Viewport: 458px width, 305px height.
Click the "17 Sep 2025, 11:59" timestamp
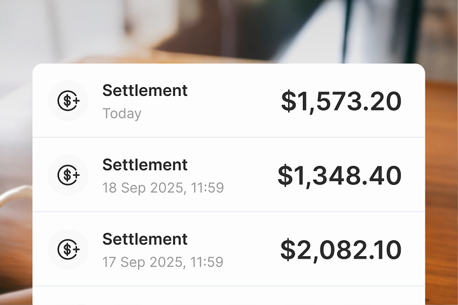(x=163, y=262)
